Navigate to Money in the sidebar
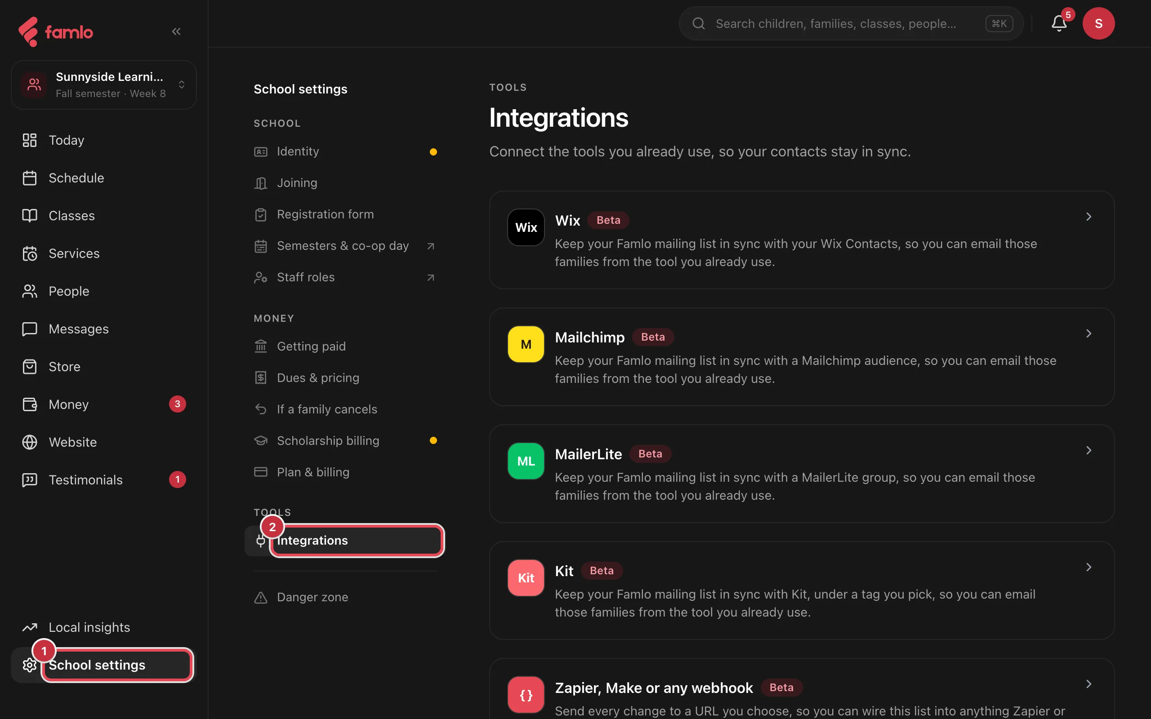This screenshot has height=719, width=1151. pos(104,404)
